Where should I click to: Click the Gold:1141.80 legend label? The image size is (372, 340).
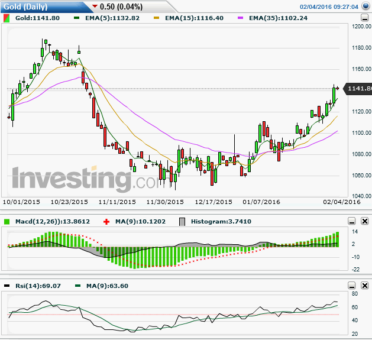tap(37, 18)
